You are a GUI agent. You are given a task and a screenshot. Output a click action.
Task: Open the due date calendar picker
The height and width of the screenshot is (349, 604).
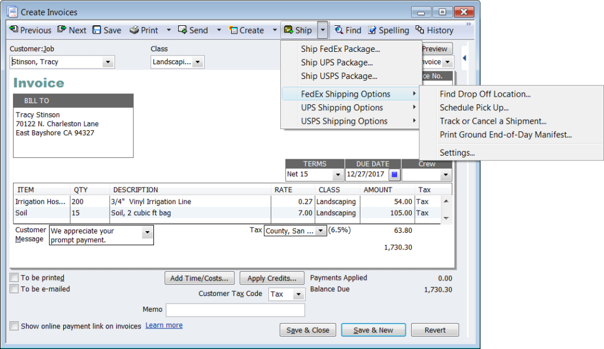click(x=395, y=174)
